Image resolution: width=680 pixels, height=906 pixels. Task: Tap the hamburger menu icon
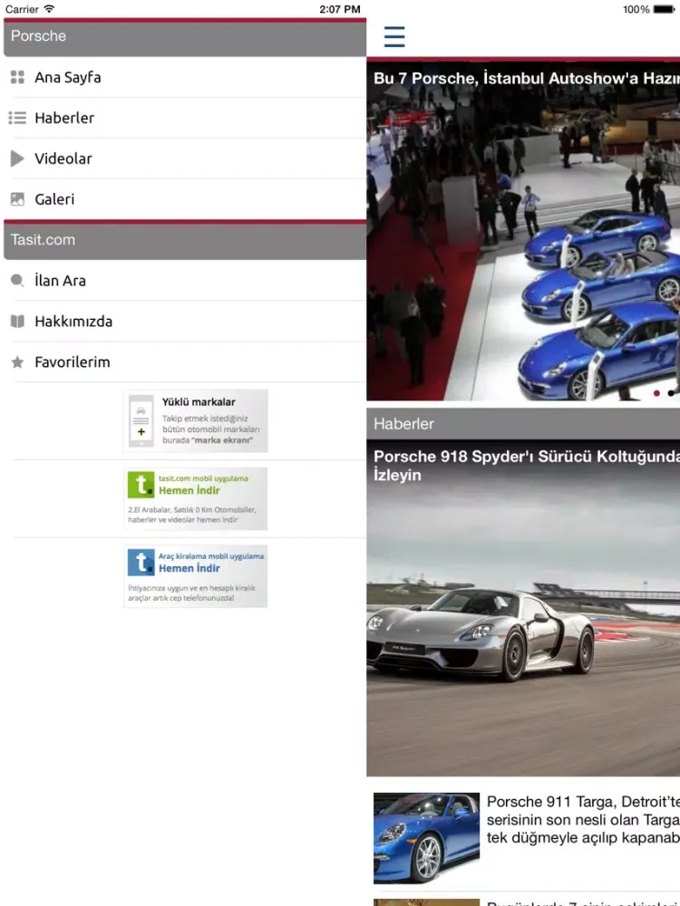(x=394, y=36)
